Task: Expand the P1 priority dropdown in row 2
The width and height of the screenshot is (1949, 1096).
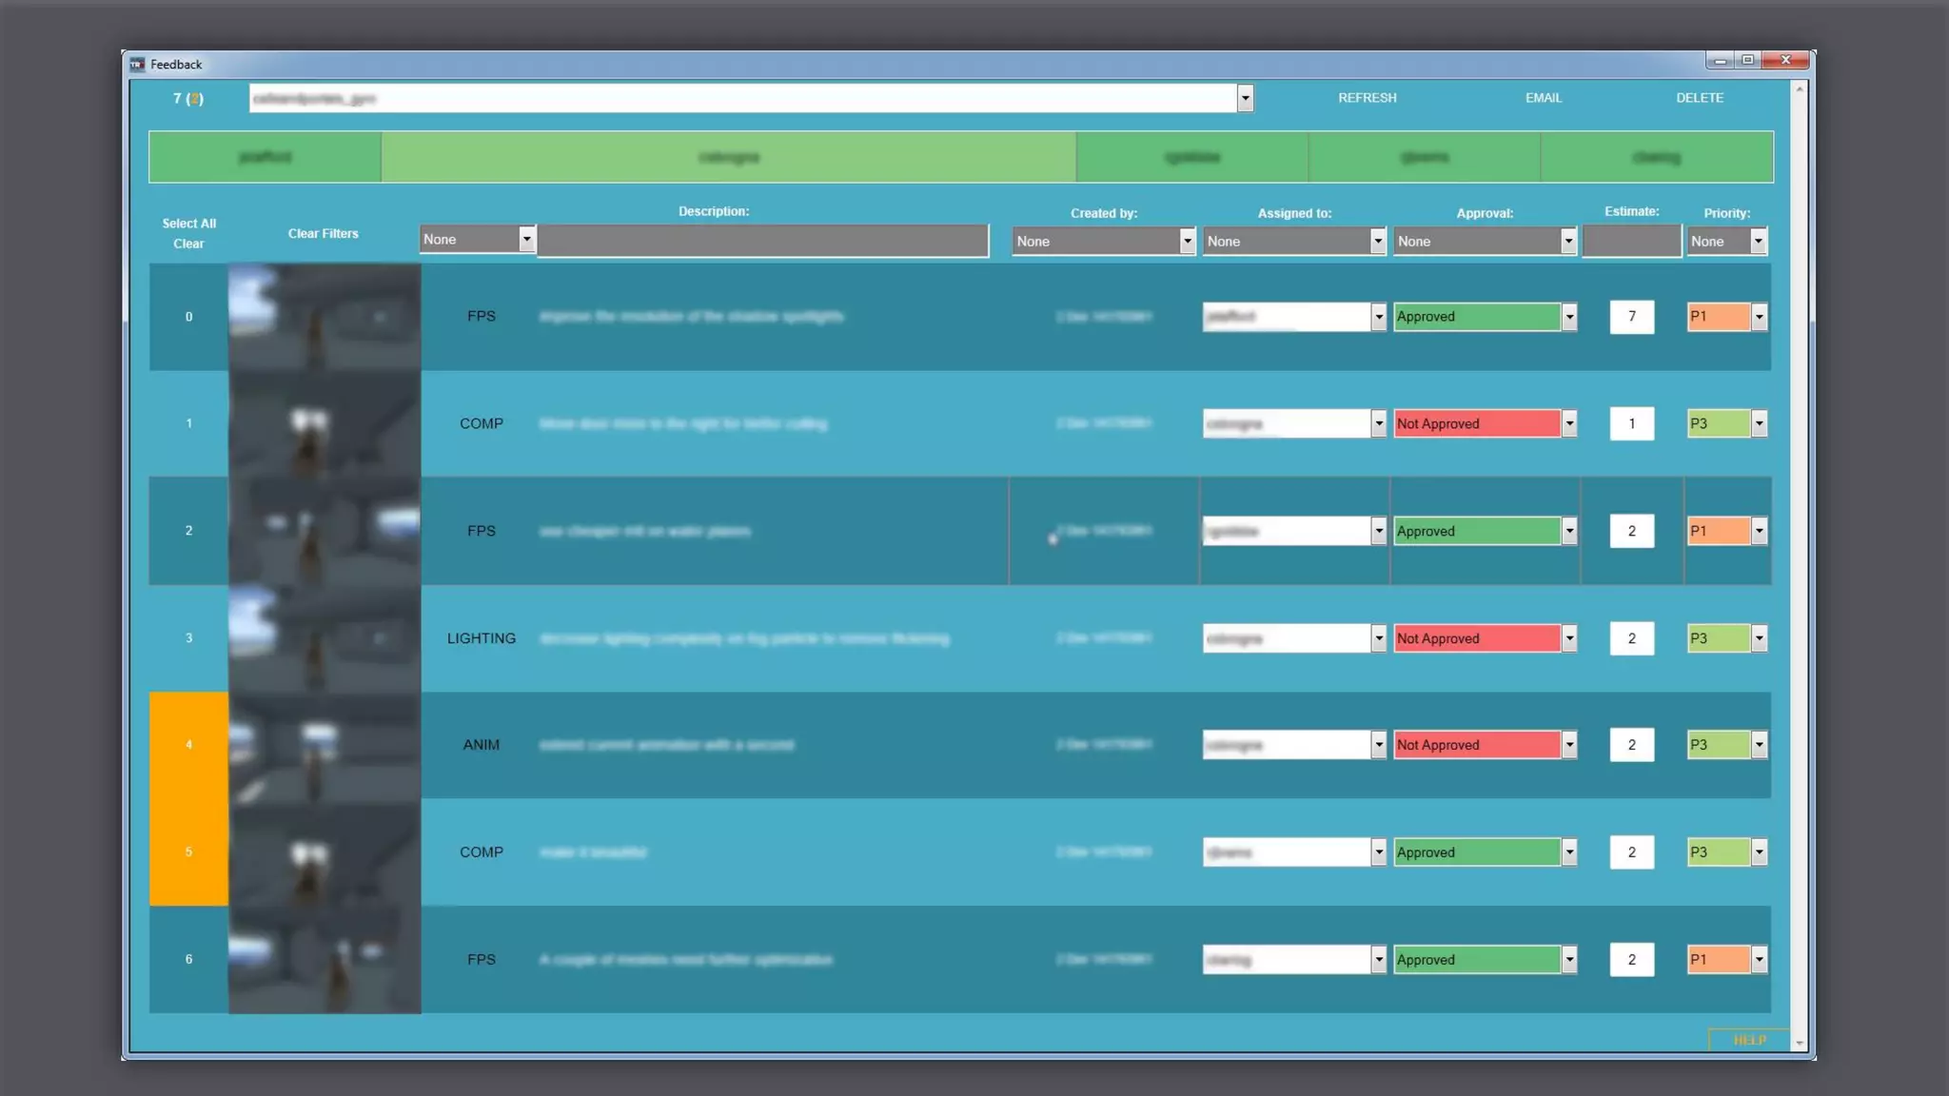Action: 1759,531
